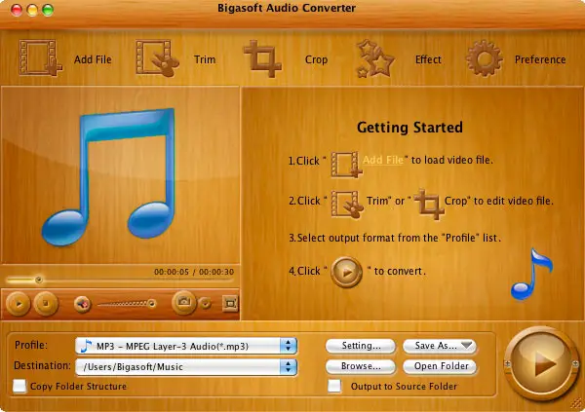Mute audio with the speaker icon
585x412 pixels.
(x=82, y=304)
